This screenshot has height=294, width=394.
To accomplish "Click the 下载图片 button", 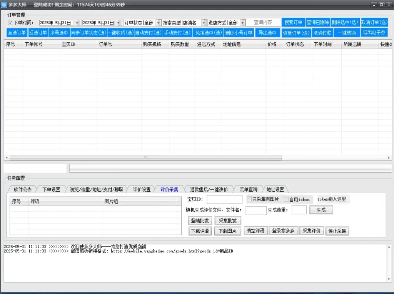I will (x=227, y=231).
